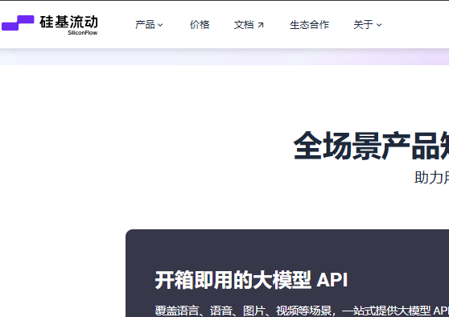Click the purple SiliconFlow logo icon

(18, 23)
